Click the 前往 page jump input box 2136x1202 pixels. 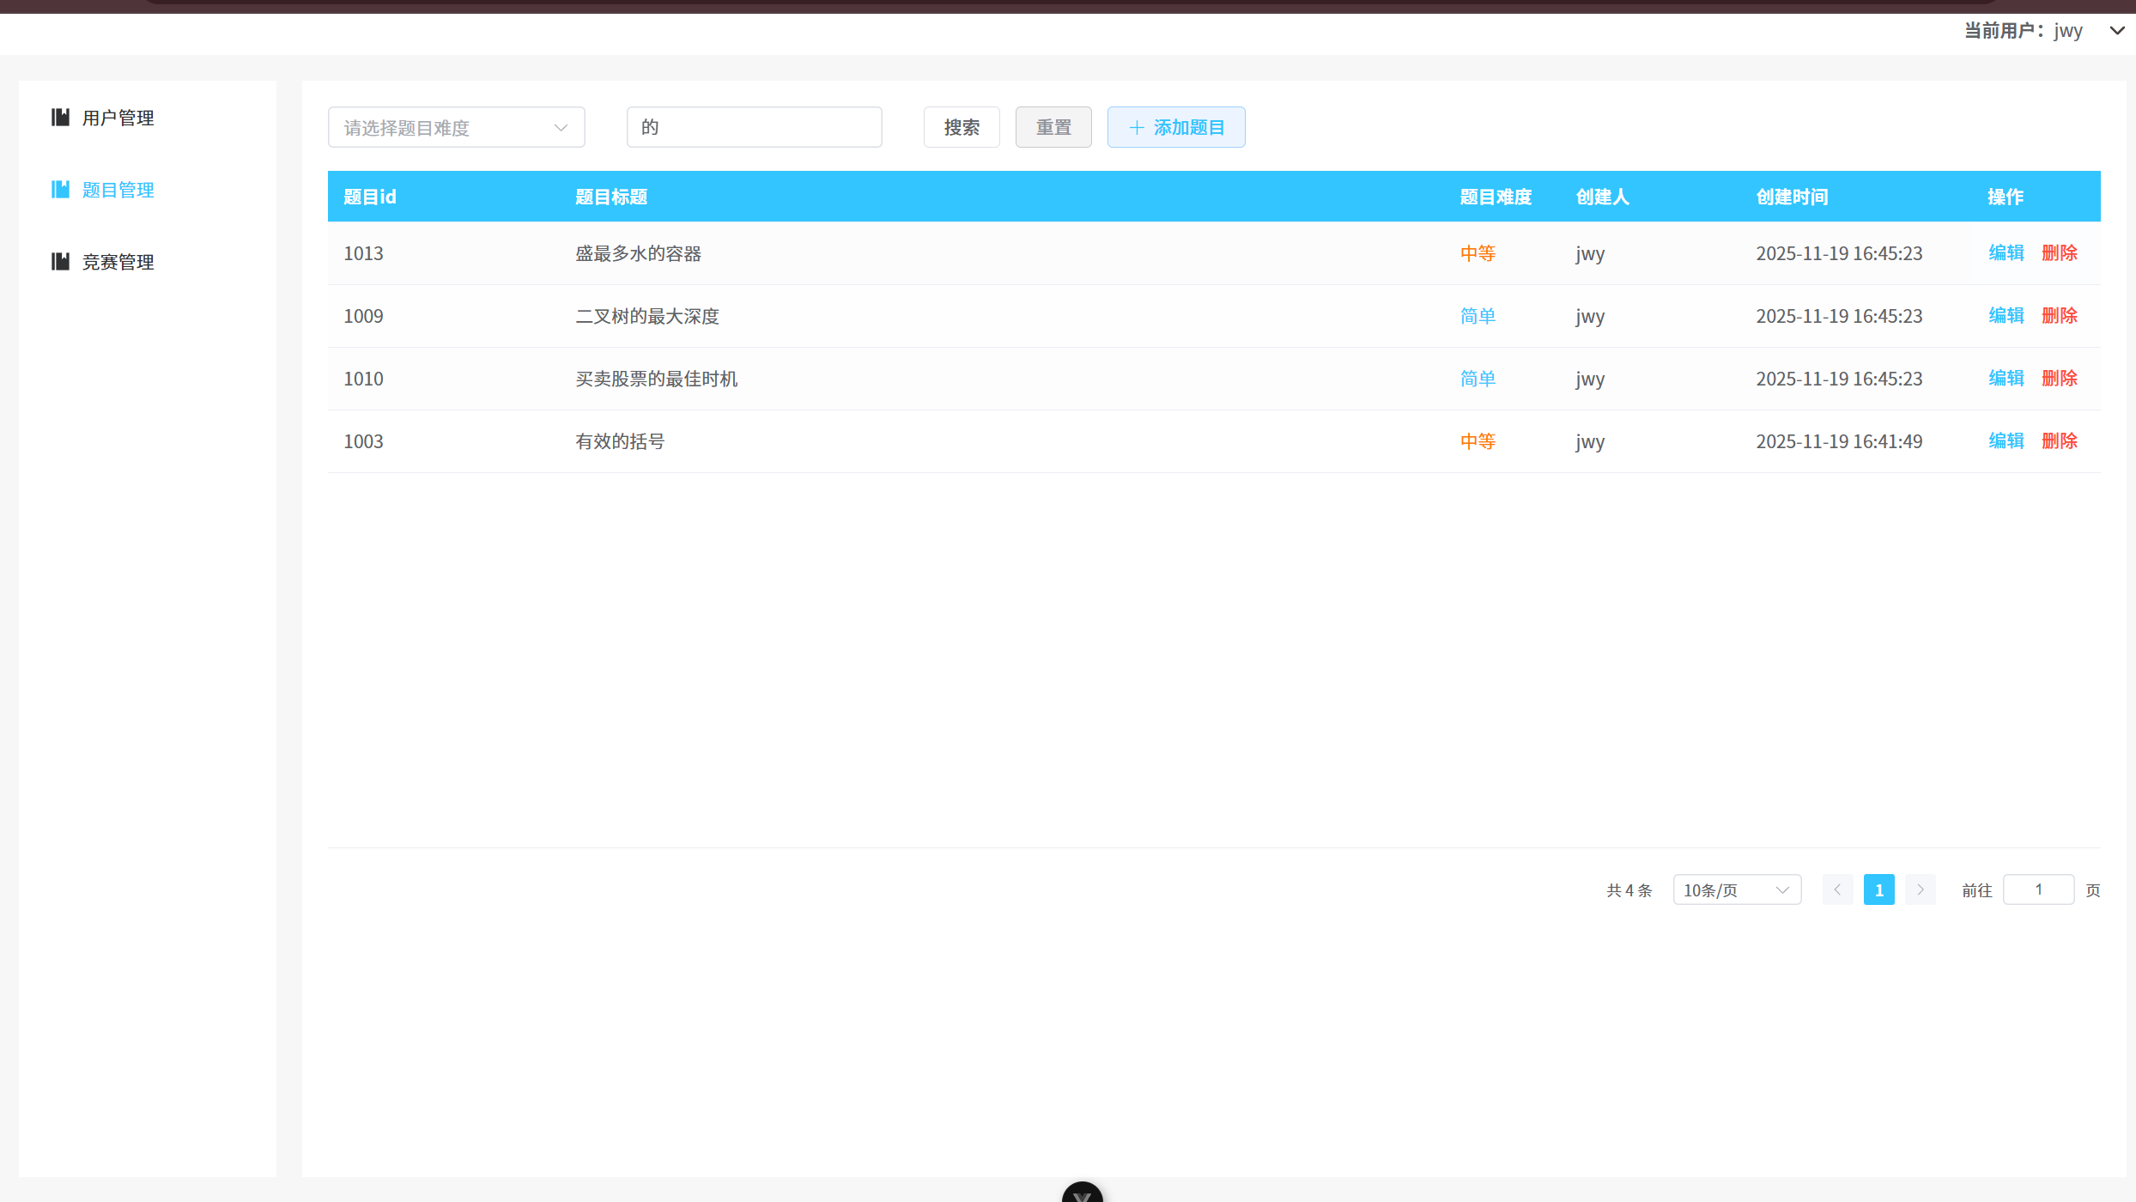pyautogui.click(x=2039, y=889)
